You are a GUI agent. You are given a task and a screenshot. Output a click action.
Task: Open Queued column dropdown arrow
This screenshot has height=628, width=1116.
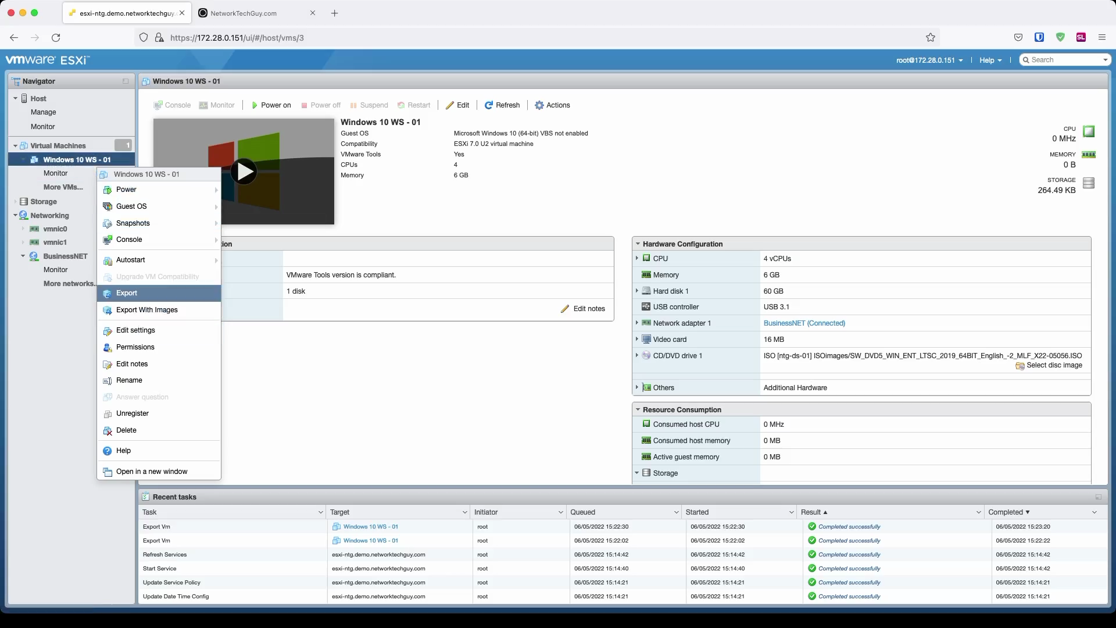tap(677, 512)
